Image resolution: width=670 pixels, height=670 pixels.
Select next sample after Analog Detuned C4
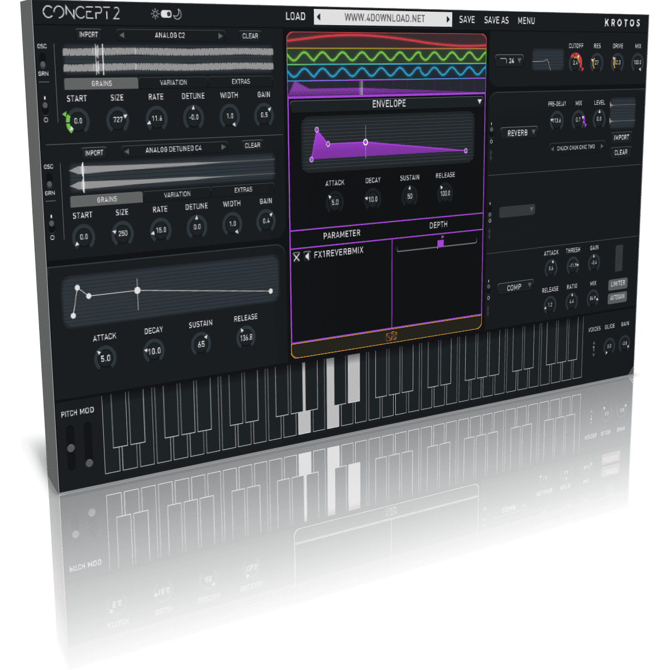click(223, 147)
